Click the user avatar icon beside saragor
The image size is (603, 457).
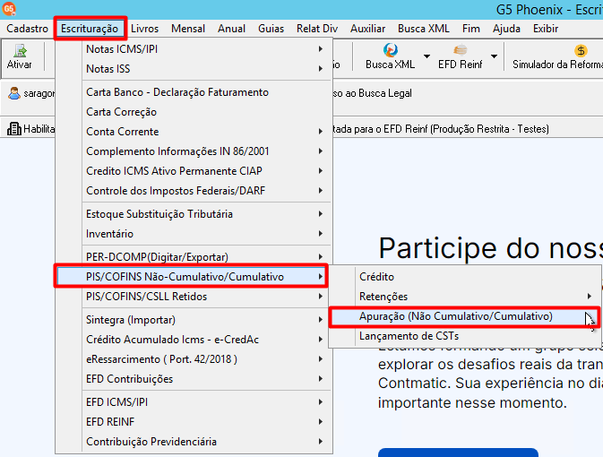pyautogui.click(x=14, y=93)
